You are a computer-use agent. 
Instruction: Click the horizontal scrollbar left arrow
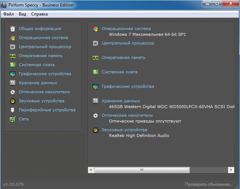click(91, 170)
